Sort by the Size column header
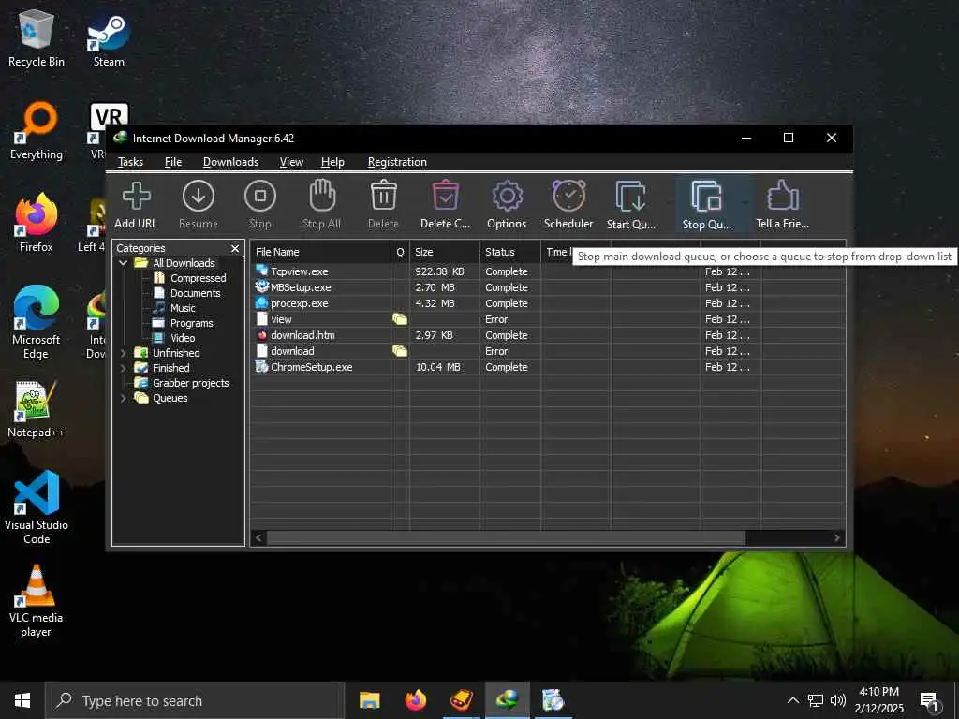959x719 pixels. tap(445, 252)
